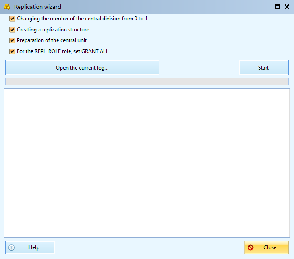Open Help for the wizard
The image size is (294, 259).
pyautogui.click(x=30, y=247)
